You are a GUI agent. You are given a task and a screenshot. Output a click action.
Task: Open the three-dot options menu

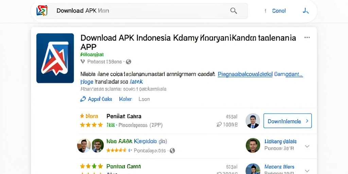[x=307, y=37]
